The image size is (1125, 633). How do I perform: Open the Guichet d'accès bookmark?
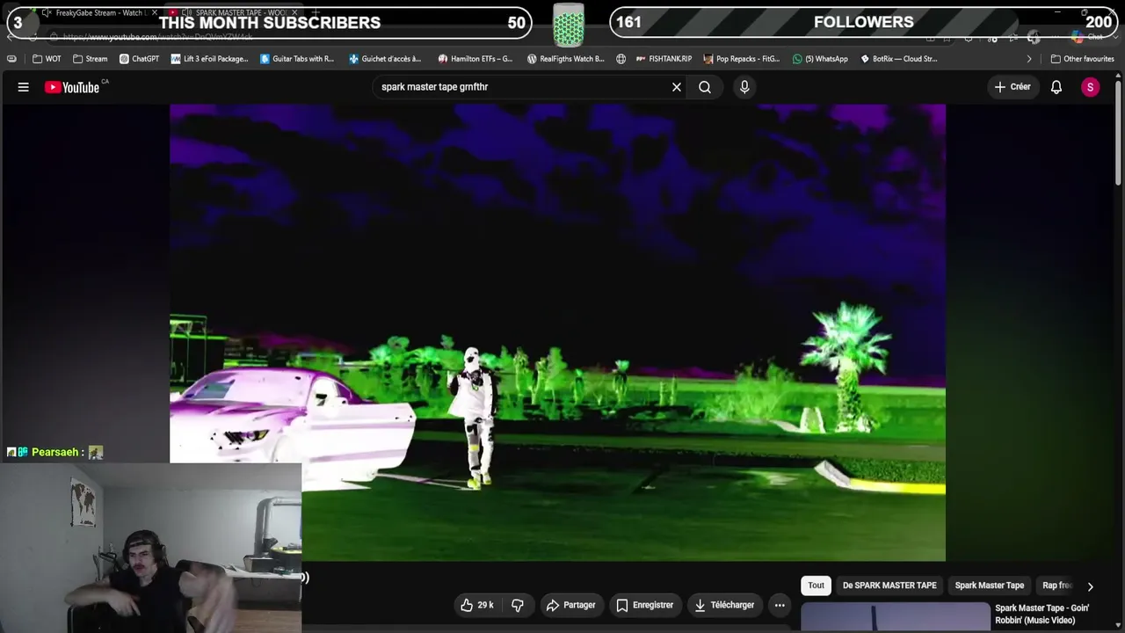385,59
